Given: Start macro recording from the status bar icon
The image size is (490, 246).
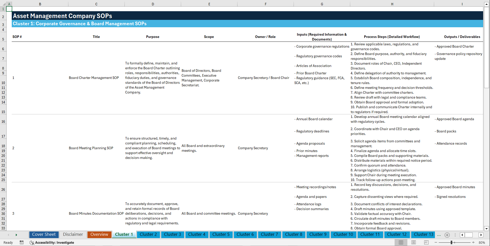Looking at the screenshot, I should pos(22,242).
